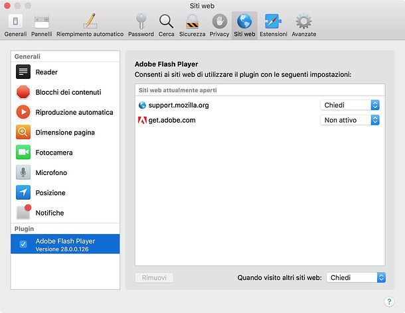The image size is (405, 313).
Task: Open the Cerca magnifier icon
Action: (x=166, y=21)
